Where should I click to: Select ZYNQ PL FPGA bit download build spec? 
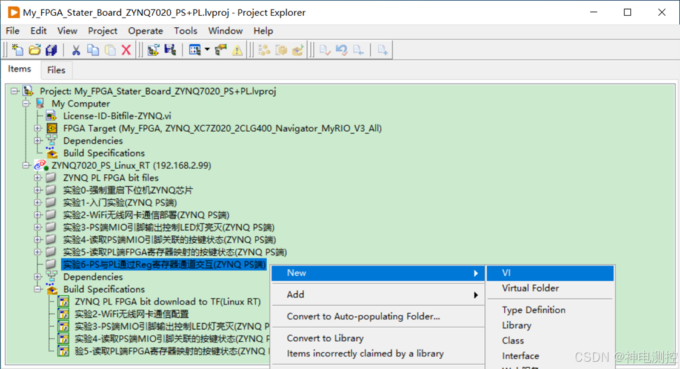click(x=167, y=301)
